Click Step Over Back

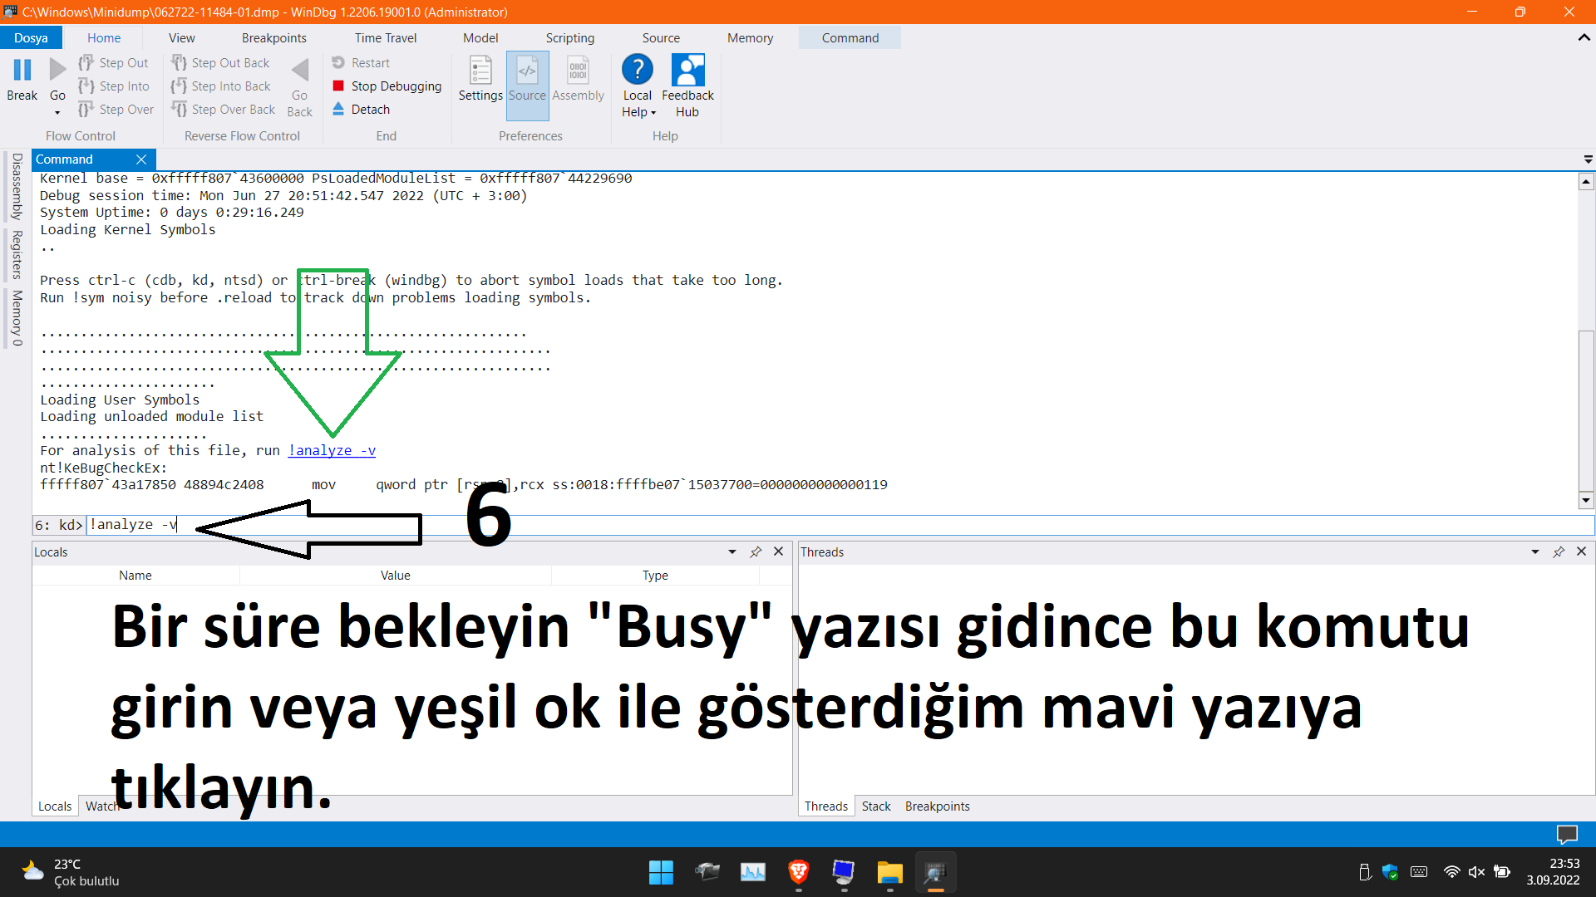tap(223, 110)
